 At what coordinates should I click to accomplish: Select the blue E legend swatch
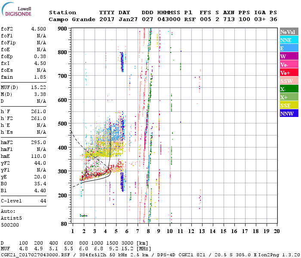point(289,48)
